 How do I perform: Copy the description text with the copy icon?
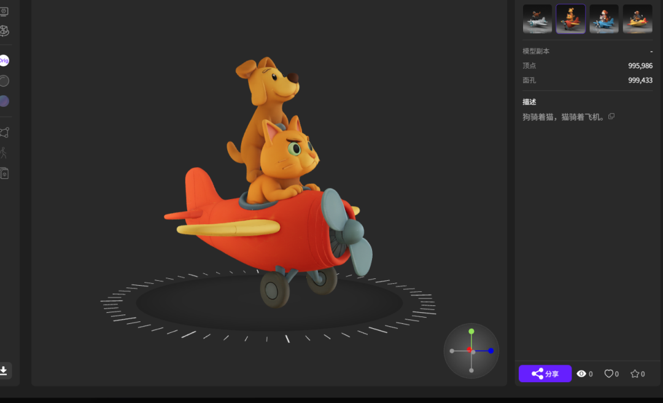(x=611, y=116)
